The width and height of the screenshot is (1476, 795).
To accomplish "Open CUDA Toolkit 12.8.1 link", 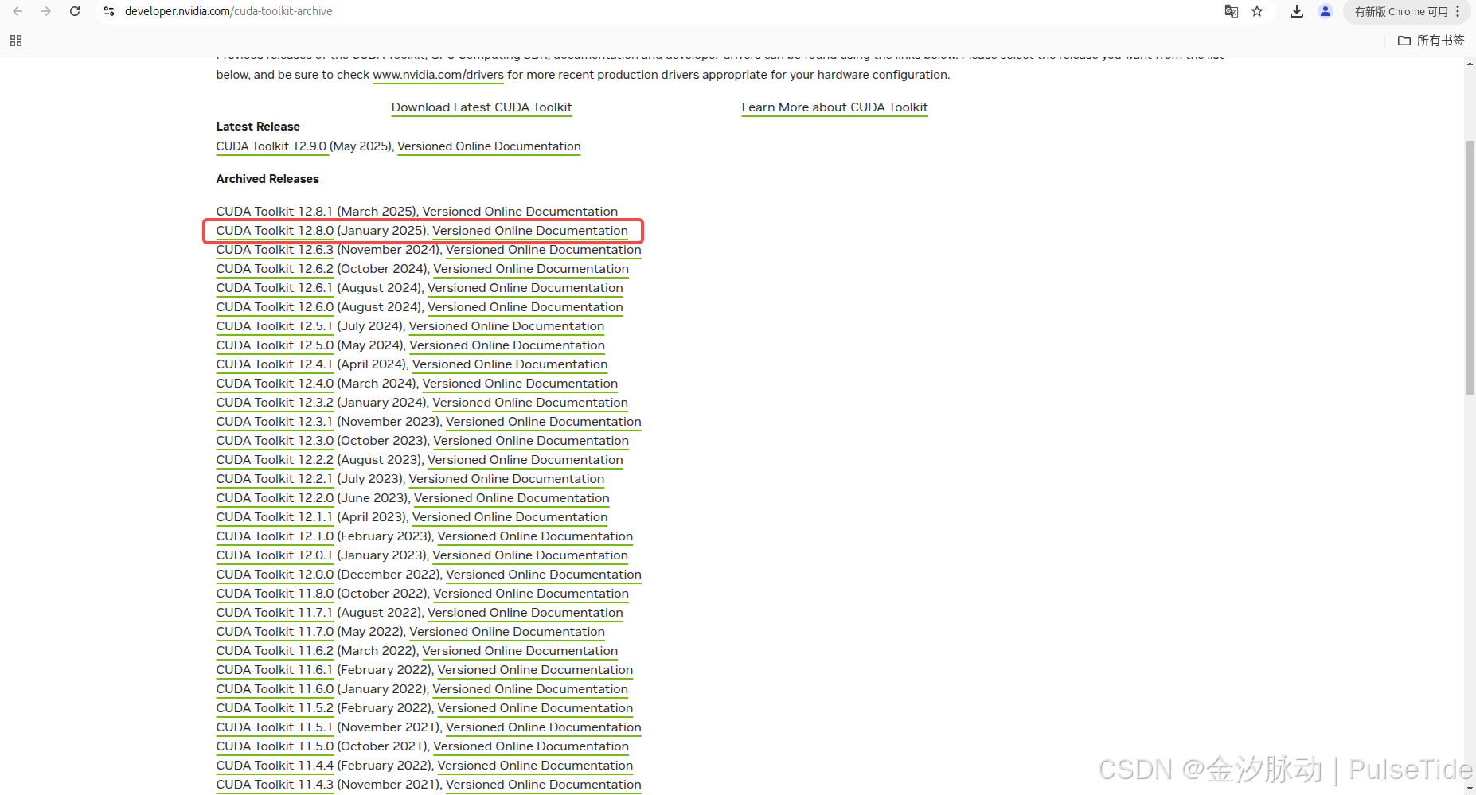I will click(x=275, y=212).
